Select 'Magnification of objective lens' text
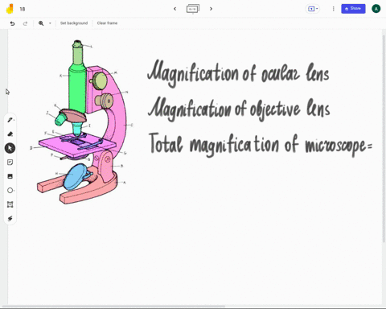The height and width of the screenshot is (309, 386). pos(239,109)
